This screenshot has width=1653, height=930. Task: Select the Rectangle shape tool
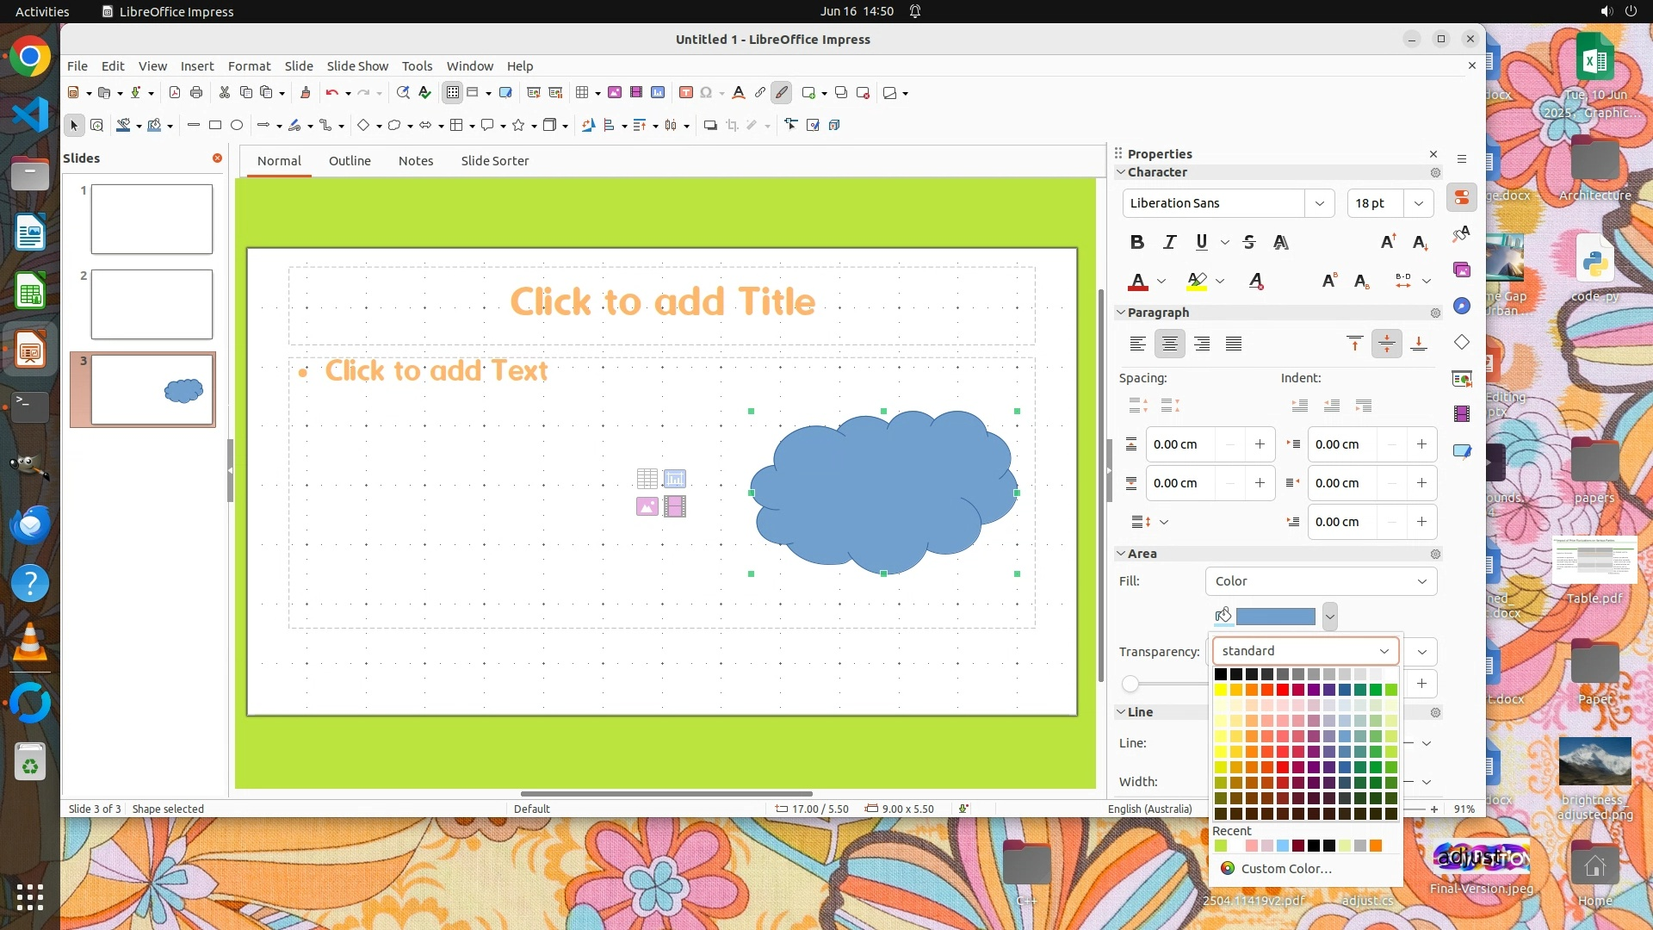coord(215,126)
